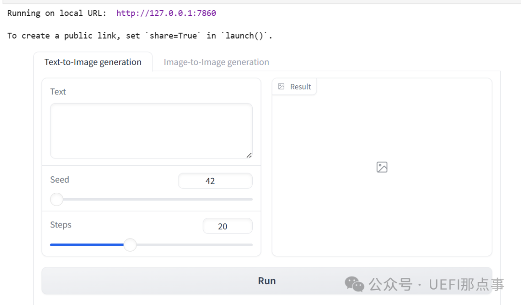Click the unfilled right portion of Steps slider track

pyautogui.click(x=193, y=245)
